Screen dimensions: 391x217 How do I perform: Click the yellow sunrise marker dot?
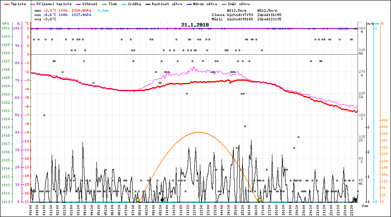pos(138,200)
